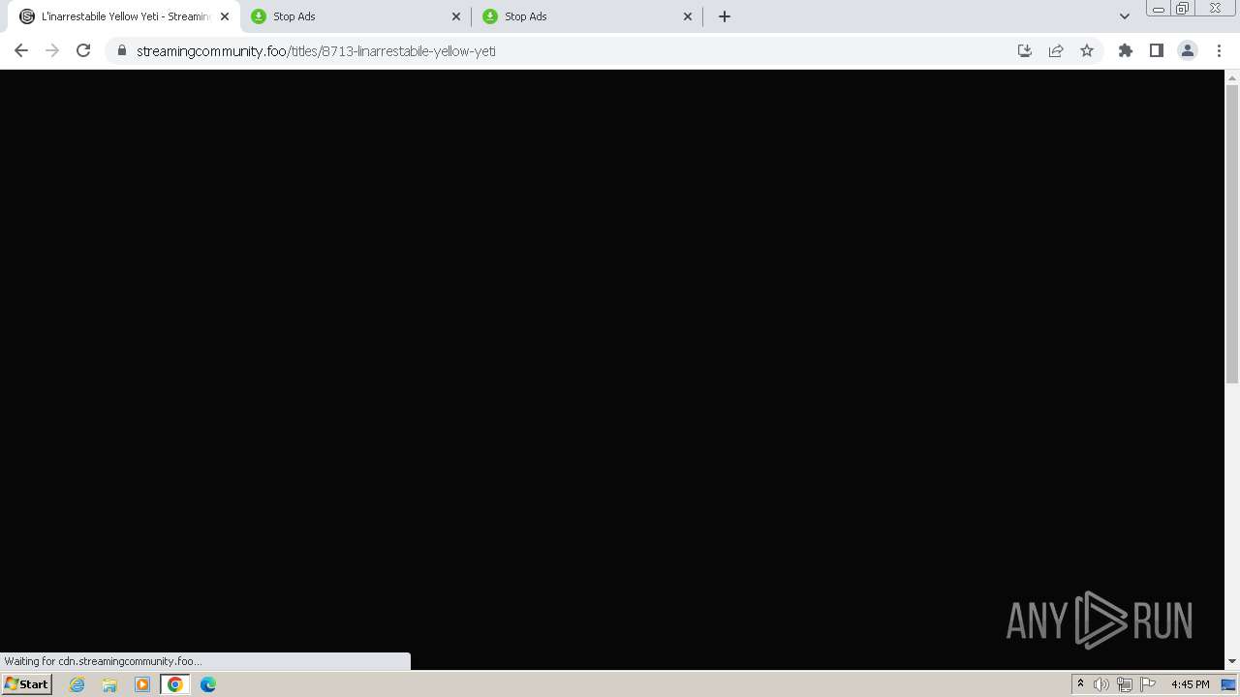Open the Chrome profile avatar
The image size is (1240, 697).
pos(1188,50)
